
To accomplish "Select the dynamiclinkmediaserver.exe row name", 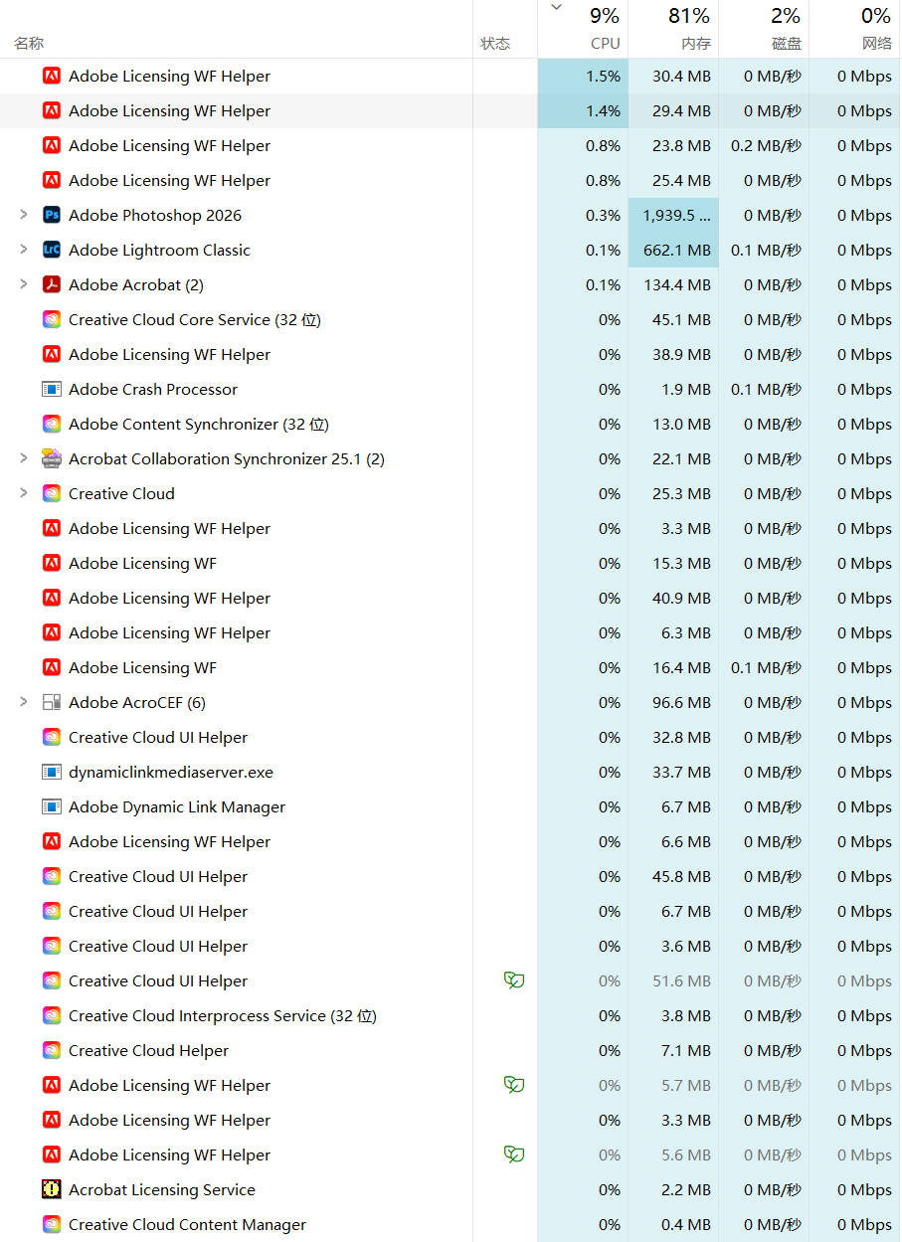I will coord(171,772).
